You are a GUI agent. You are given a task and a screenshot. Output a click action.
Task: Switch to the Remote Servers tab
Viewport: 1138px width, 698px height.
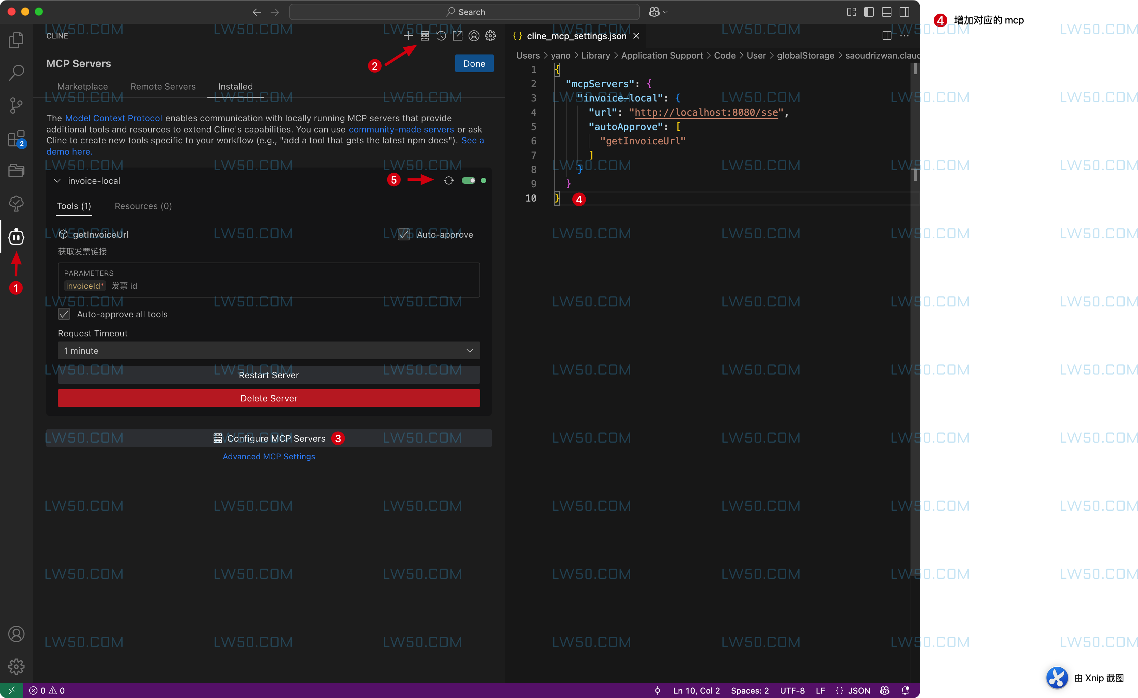click(163, 86)
